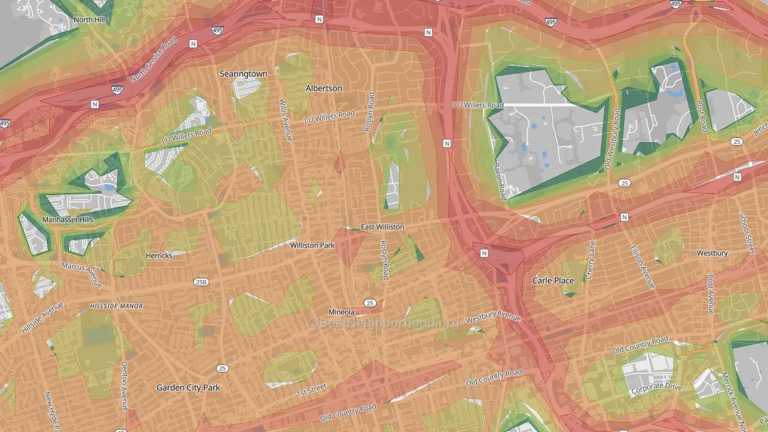This screenshot has height=432, width=768.
Task: Select the Cherry Lane label
Action: coord(590,259)
